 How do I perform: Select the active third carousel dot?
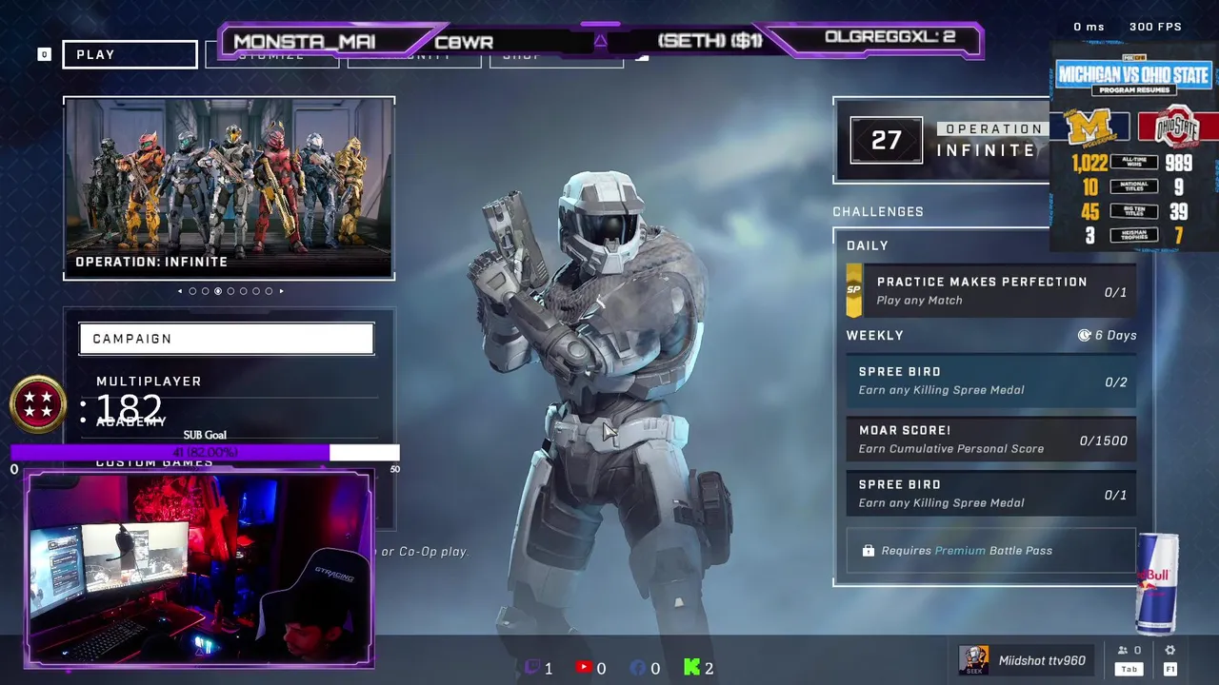[218, 291]
